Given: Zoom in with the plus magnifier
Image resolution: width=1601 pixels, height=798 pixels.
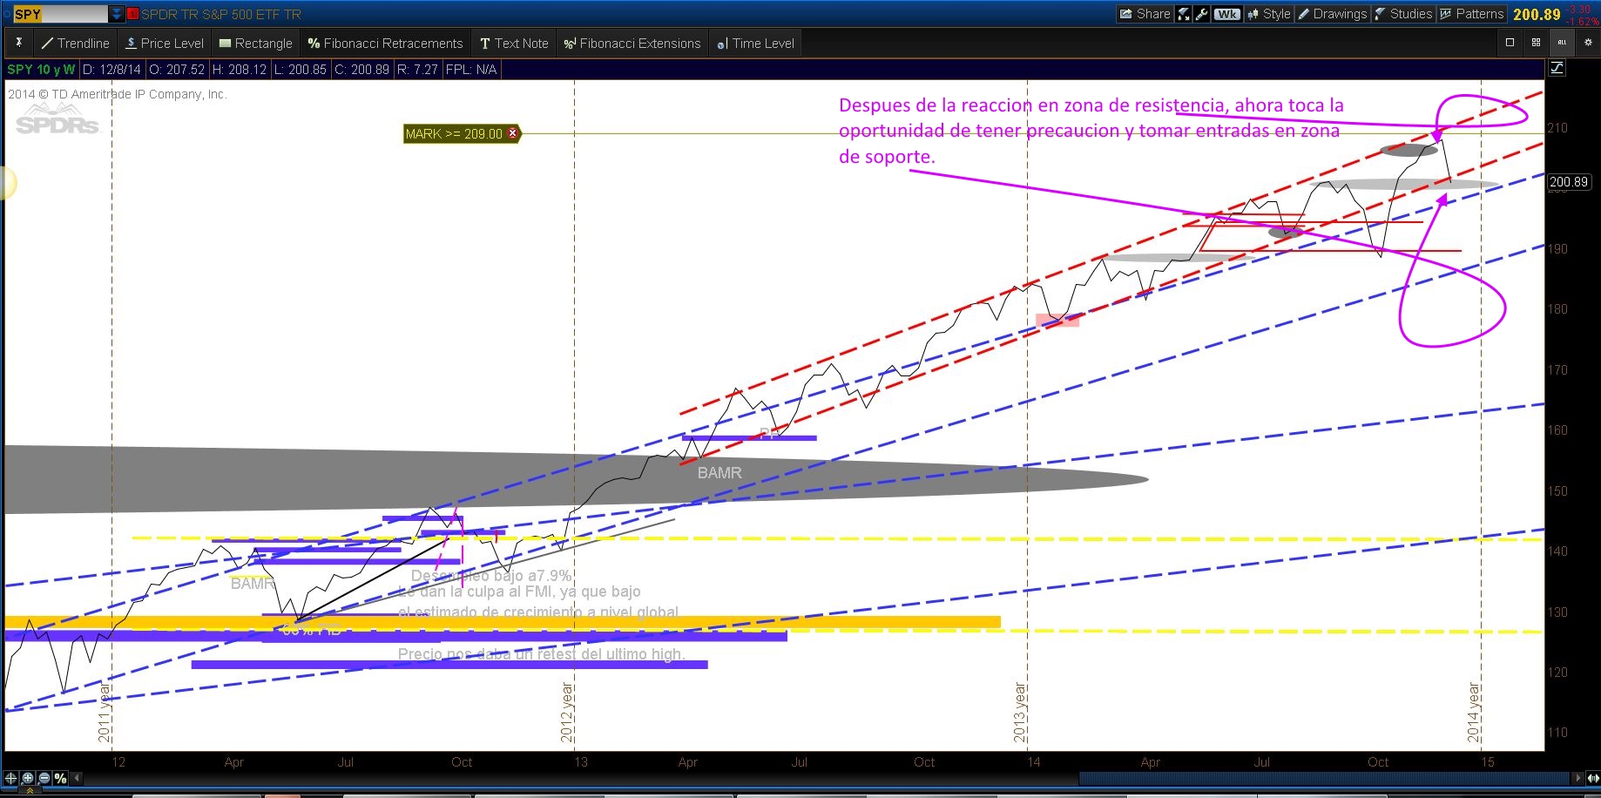Looking at the screenshot, I should coord(28,778).
